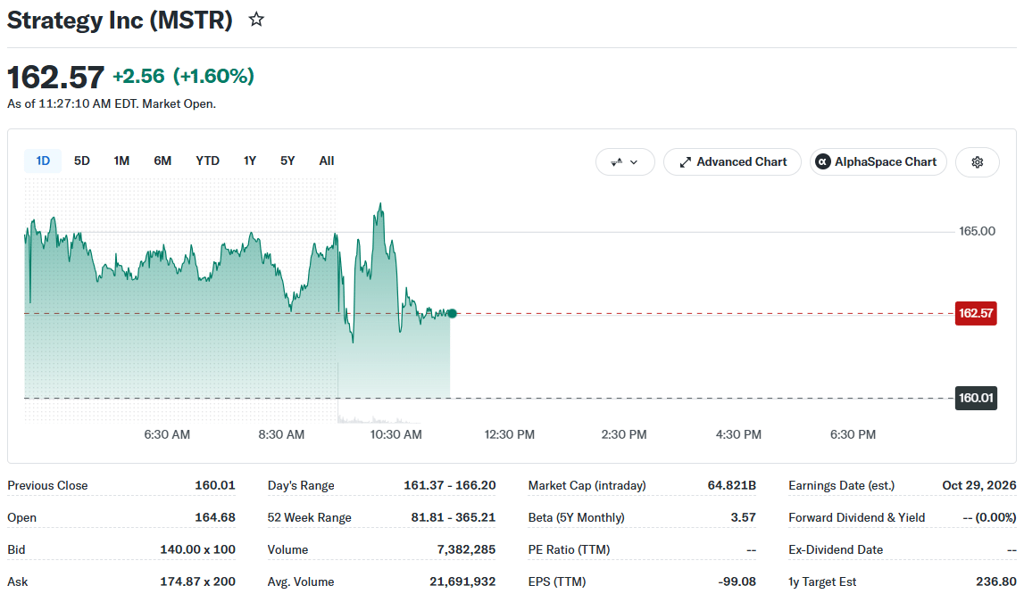1024x602 pixels.
Task: Click Earnings Date value Oct 29, 2026
Action: [979, 486]
